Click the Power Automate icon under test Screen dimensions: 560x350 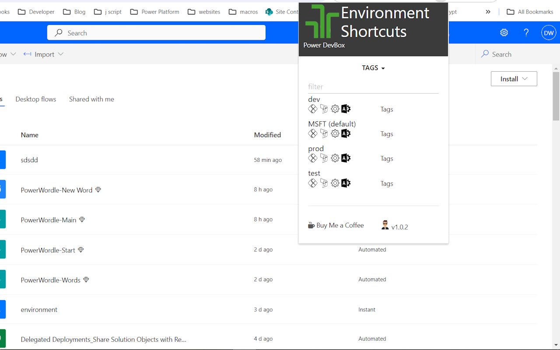[324, 183]
